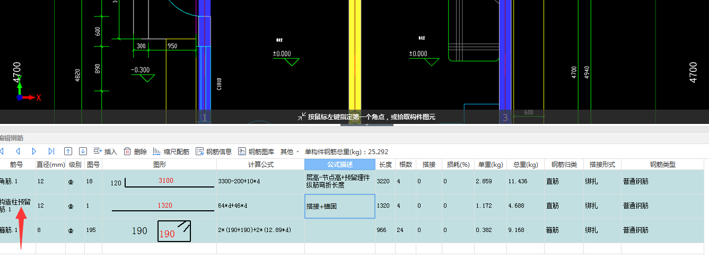Click formula cell 3300-200+10*d
This screenshot has height=259, width=709.
[x=260, y=182]
